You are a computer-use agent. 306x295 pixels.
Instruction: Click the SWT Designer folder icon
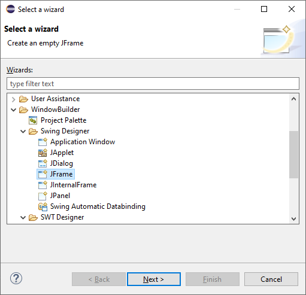click(33, 217)
